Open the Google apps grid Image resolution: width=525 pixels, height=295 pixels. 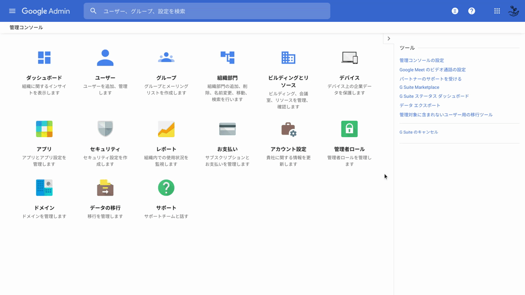tap(497, 11)
